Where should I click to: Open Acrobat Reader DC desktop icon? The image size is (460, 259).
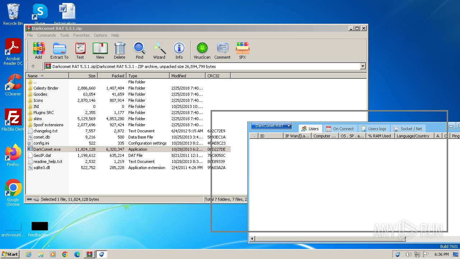13,52
